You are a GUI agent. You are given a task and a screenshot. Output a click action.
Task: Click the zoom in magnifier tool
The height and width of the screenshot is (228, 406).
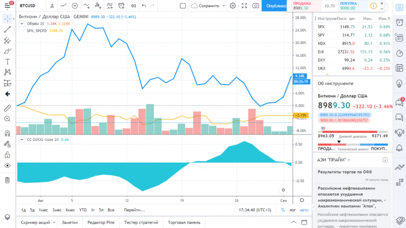click(x=7, y=119)
